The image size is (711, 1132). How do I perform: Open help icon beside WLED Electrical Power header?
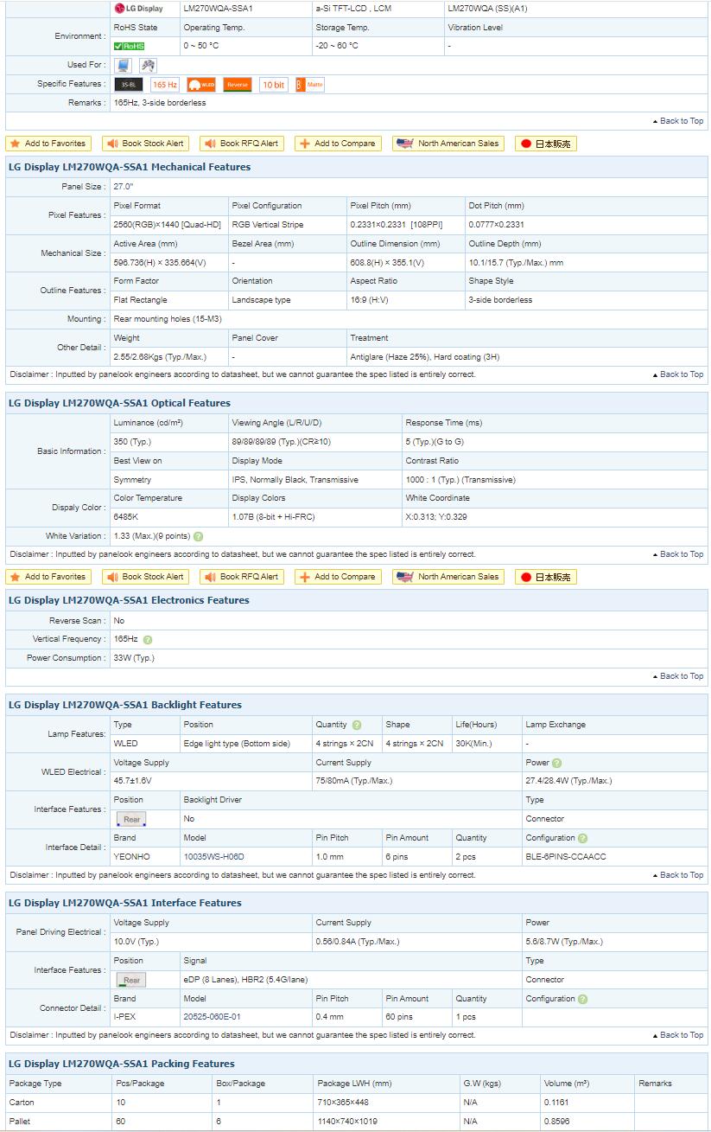[x=556, y=763]
